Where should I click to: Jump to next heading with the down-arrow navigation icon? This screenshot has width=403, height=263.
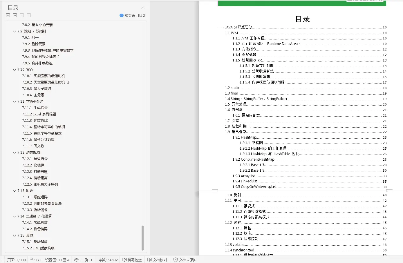pos(8,15)
